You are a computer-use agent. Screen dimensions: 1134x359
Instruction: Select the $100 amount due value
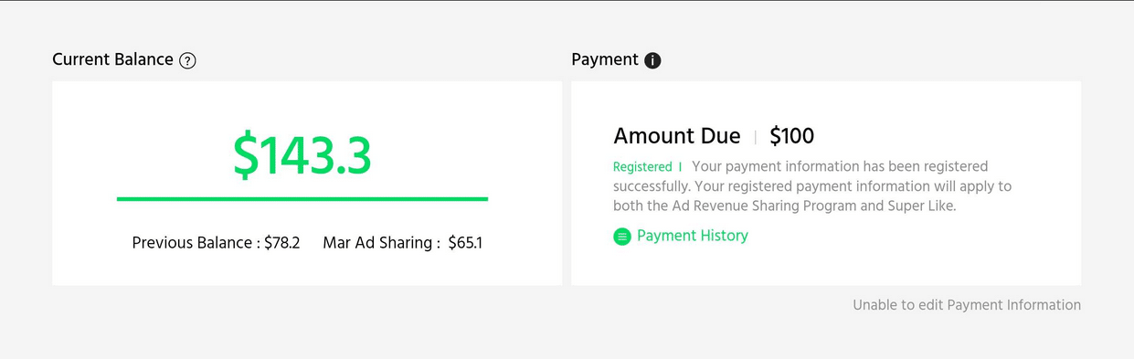click(792, 136)
